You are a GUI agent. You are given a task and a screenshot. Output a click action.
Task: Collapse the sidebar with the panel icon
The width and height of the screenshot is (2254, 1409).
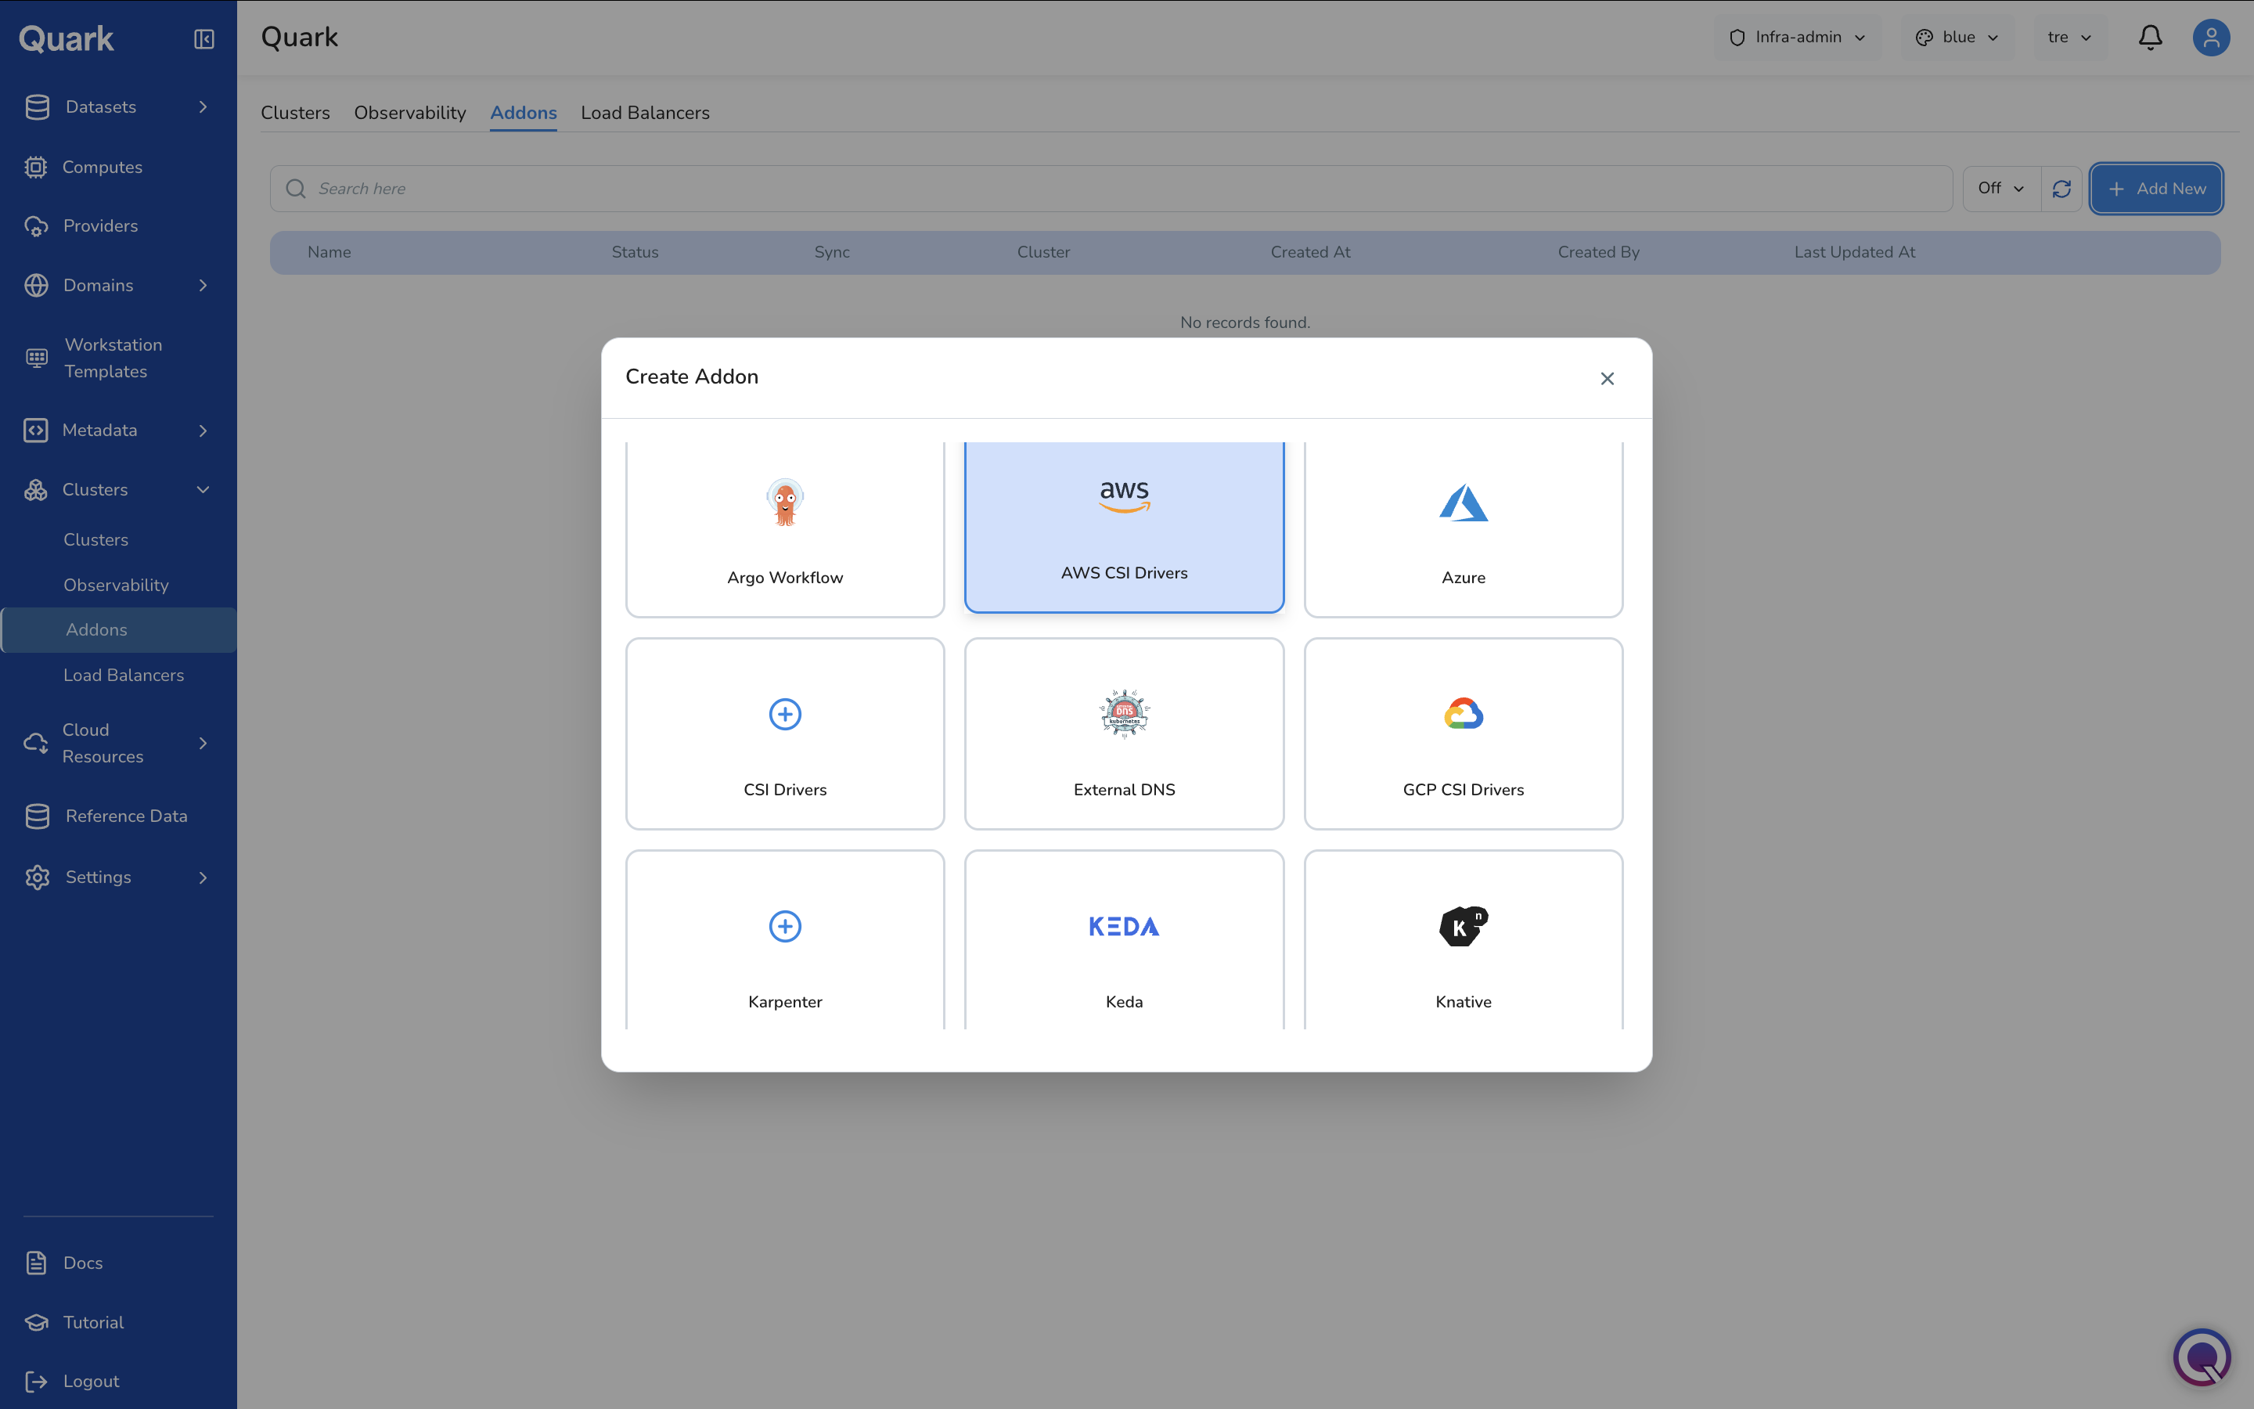click(204, 38)
